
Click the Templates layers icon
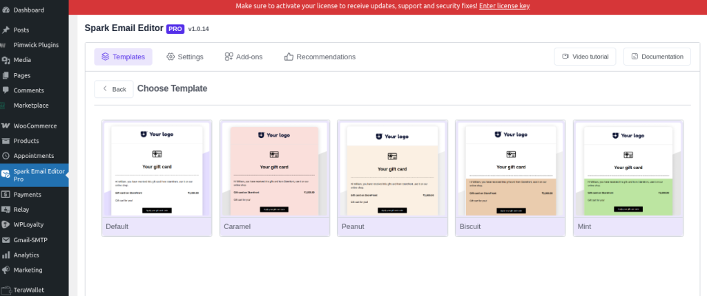(105, 57)
